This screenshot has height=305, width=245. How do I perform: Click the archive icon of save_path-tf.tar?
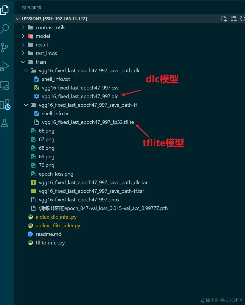point(33,191)
